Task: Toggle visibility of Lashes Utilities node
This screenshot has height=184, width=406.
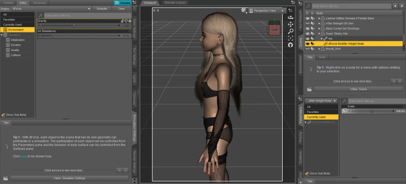Action: click(308, 18)
